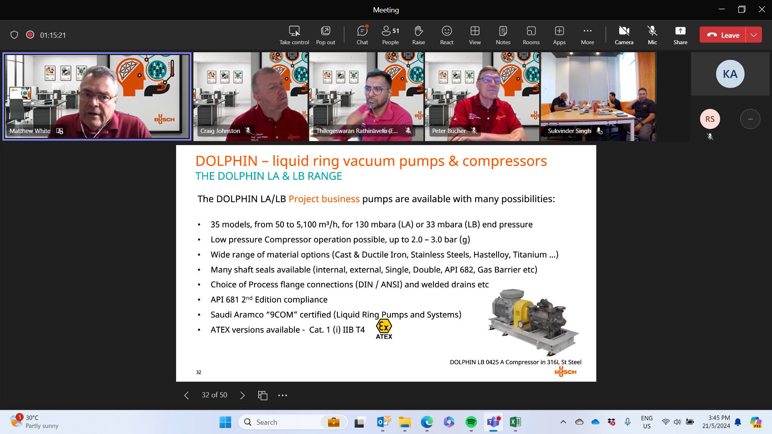
Task: Open the View layout options
Action: [475, 35]
